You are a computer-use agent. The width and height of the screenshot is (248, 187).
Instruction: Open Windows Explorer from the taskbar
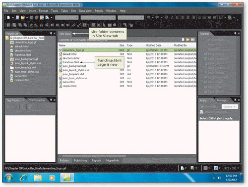coord(38,178)
